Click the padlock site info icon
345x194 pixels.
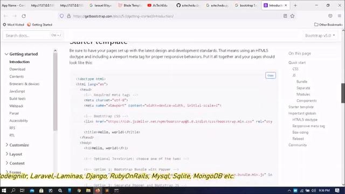[69, 16]
